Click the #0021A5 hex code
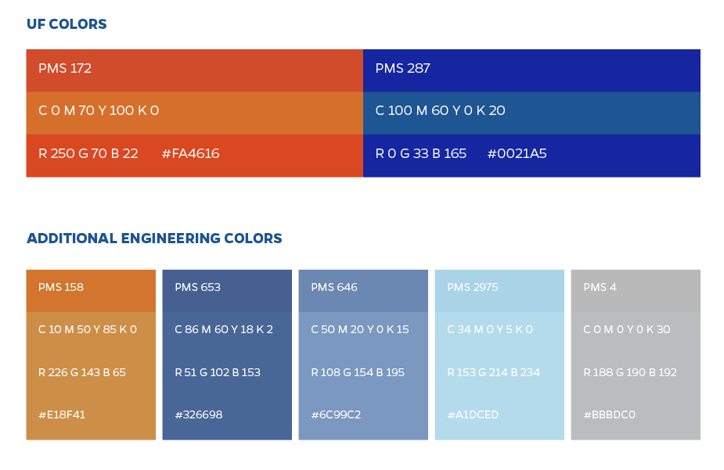 pyautogui.click(x=517, y=154)
